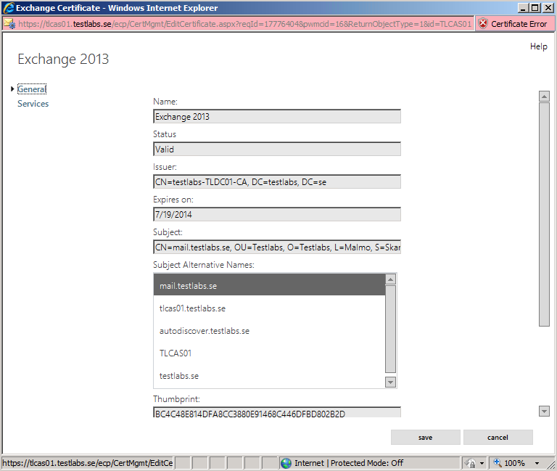Click the page scroll up arrow
Screen dimensions: 557x471
544,96
